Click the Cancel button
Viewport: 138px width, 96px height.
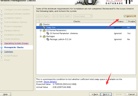[131, 94]
